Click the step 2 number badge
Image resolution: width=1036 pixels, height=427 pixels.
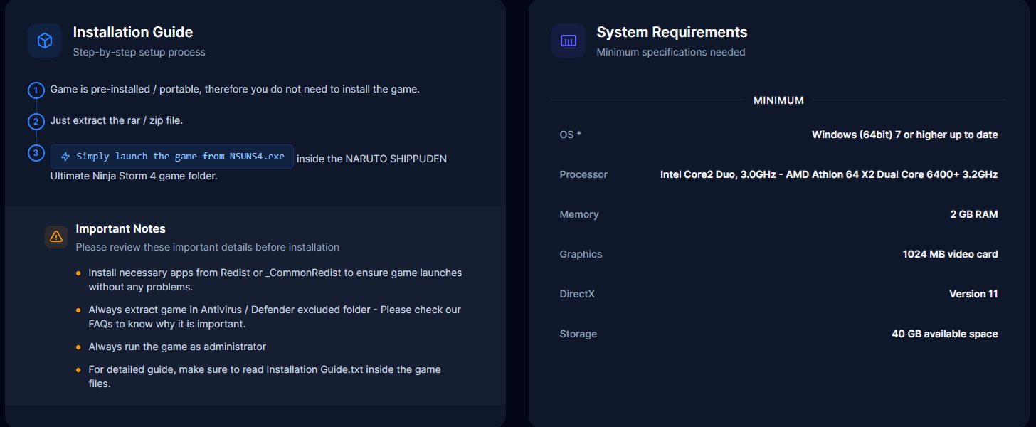(x=36, y=122)
